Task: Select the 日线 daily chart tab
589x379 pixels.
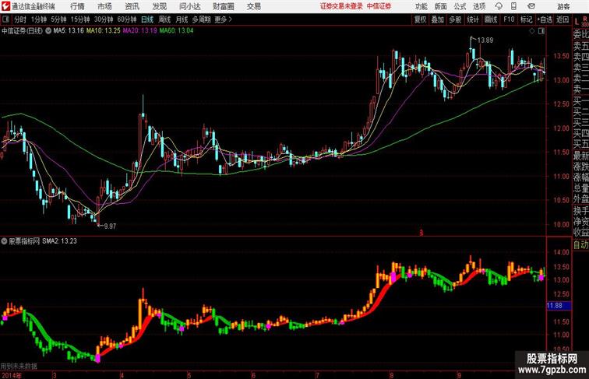Action: 147,19
